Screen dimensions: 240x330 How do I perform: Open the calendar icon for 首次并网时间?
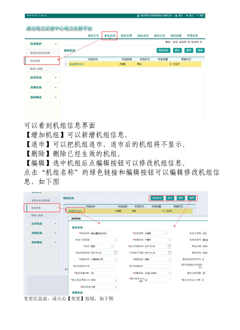coord(169,246)
